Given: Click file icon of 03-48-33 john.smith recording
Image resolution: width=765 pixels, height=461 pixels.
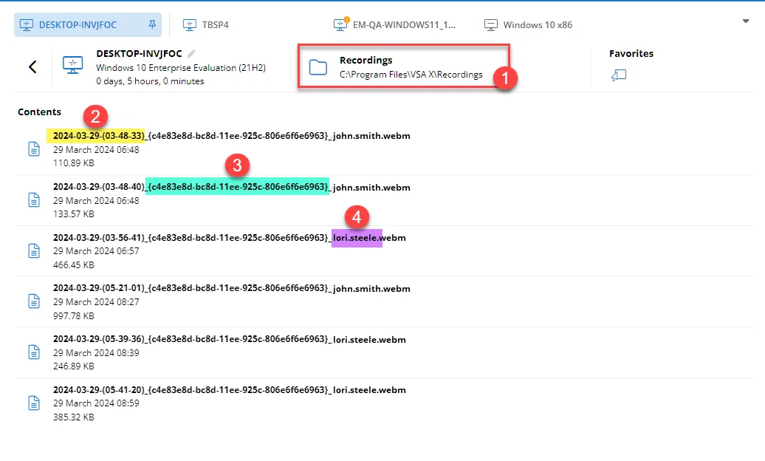Looking at the screenshot, I should [x=34, y=149].
